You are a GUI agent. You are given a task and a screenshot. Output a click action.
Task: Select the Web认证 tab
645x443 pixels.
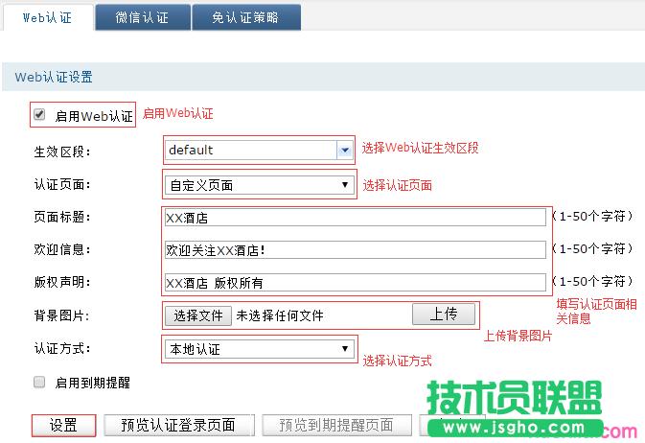(47, 18)
